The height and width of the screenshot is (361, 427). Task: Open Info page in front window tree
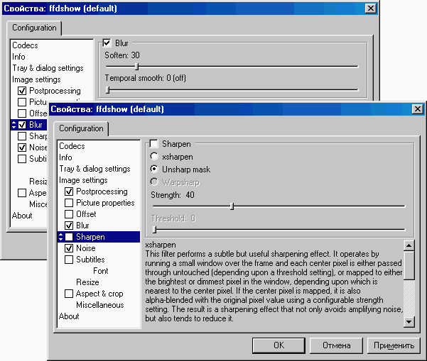(65, 157)
